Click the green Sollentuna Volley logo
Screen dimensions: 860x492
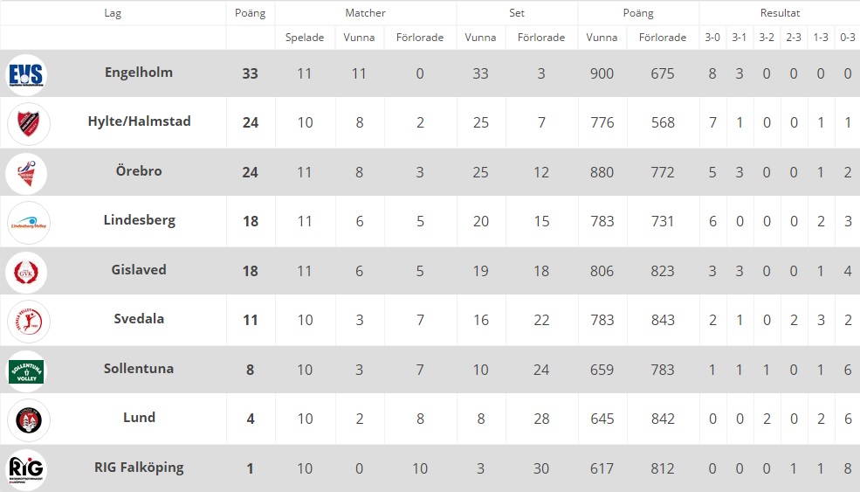(x=26, y=371)
